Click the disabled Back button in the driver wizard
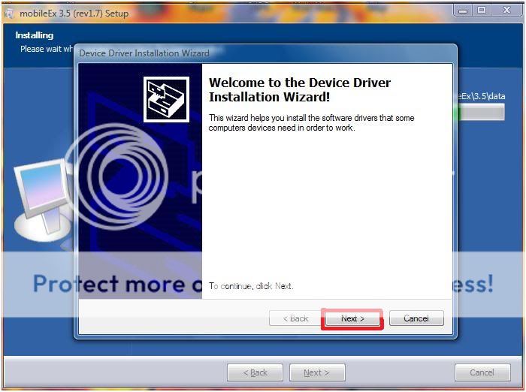This screenshot has height=392, width=526. coord(295,318)
